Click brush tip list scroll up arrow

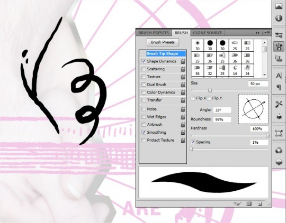pos(264,43)
